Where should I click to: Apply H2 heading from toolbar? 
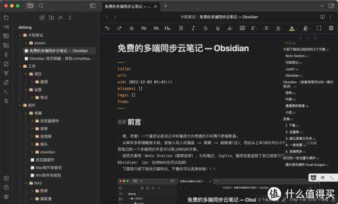[x=144, y=28]
